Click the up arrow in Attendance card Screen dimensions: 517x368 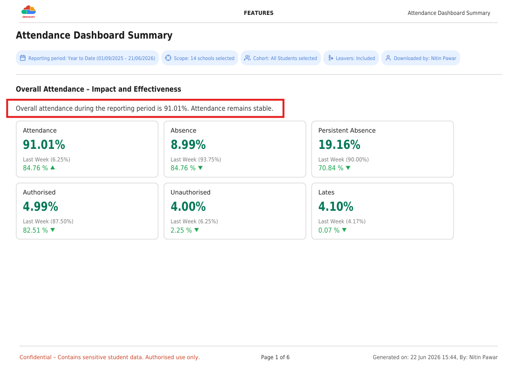(x=53, y=167)
